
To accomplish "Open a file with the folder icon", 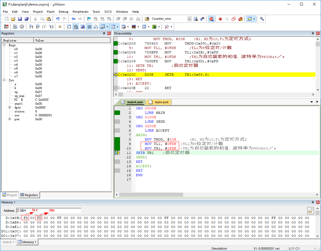I will coord(13,19).
